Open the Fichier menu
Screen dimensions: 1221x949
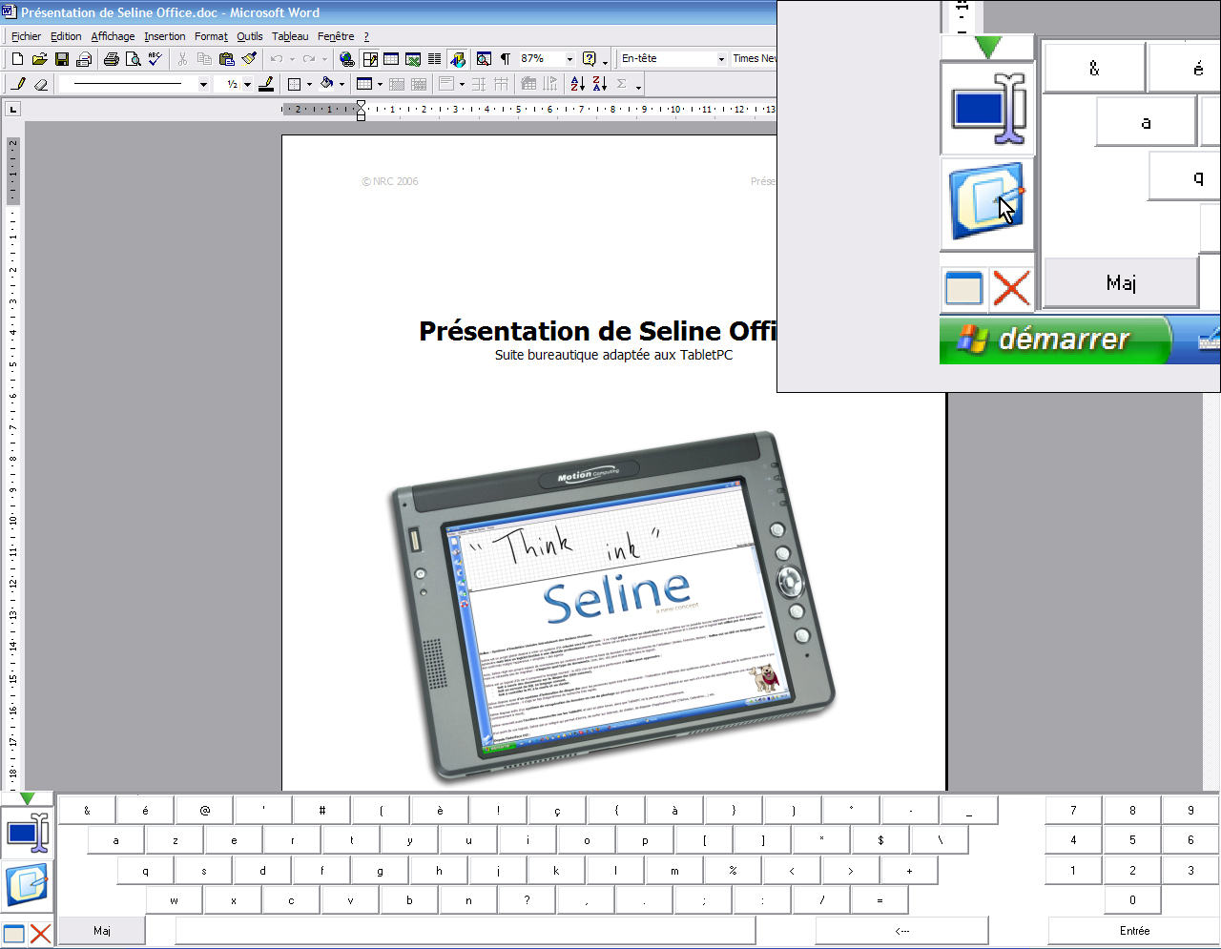pos(26,36)
